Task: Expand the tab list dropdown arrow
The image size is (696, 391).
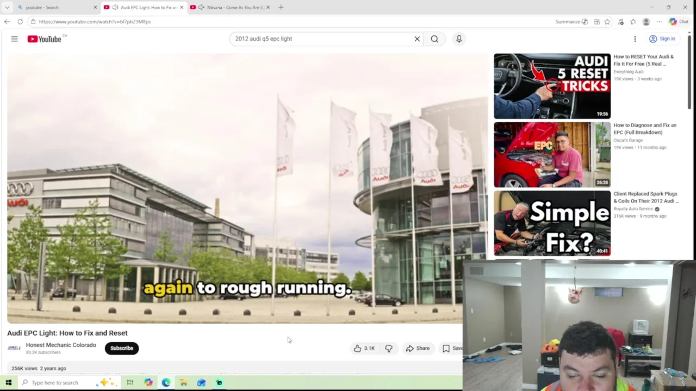Action: (x=7, y=7)
